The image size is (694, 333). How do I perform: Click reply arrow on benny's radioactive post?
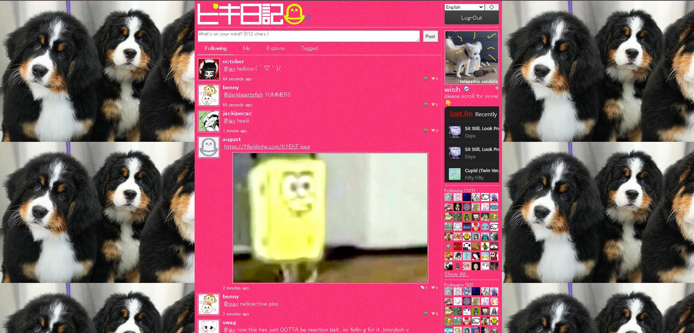pyautogui.click(x=425, y=314)
